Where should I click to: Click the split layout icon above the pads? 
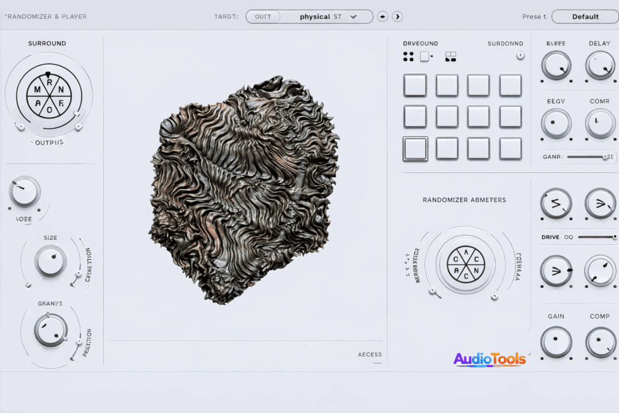450,57
